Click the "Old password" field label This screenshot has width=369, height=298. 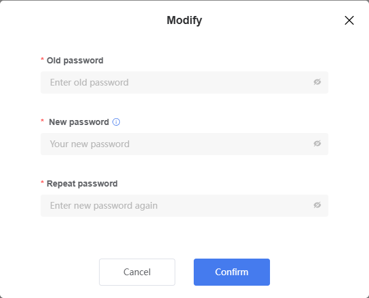click(75, 60)
